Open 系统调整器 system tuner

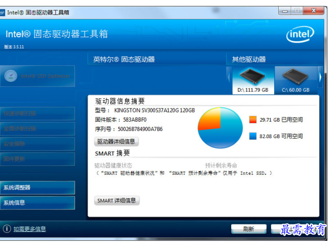click(37, 188)
